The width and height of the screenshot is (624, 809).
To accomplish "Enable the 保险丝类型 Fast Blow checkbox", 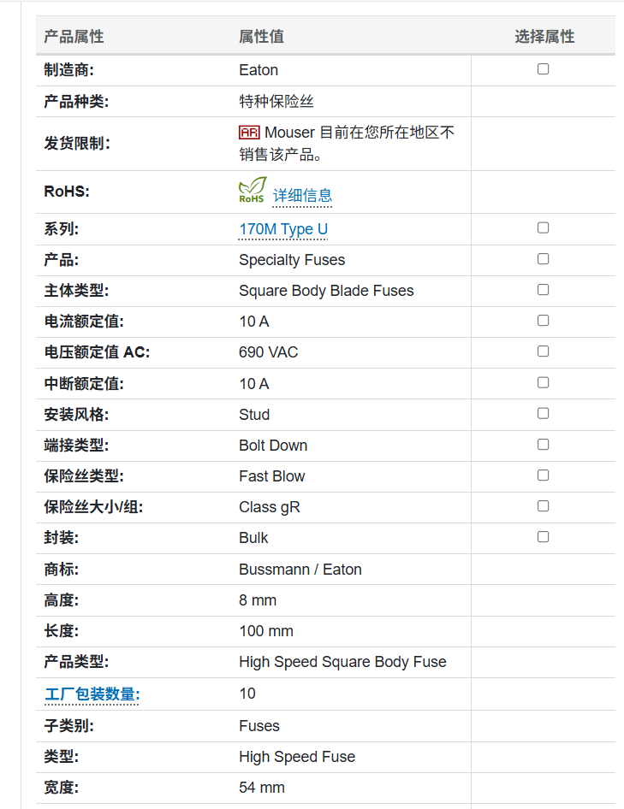I will (543, 475).
